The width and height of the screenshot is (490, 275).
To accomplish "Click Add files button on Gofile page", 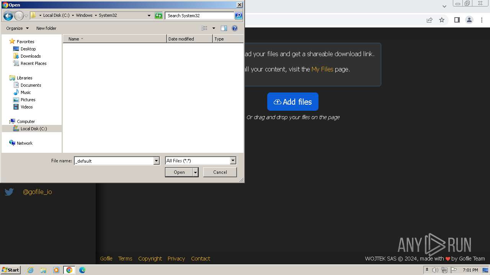I will tap(293, 102).
